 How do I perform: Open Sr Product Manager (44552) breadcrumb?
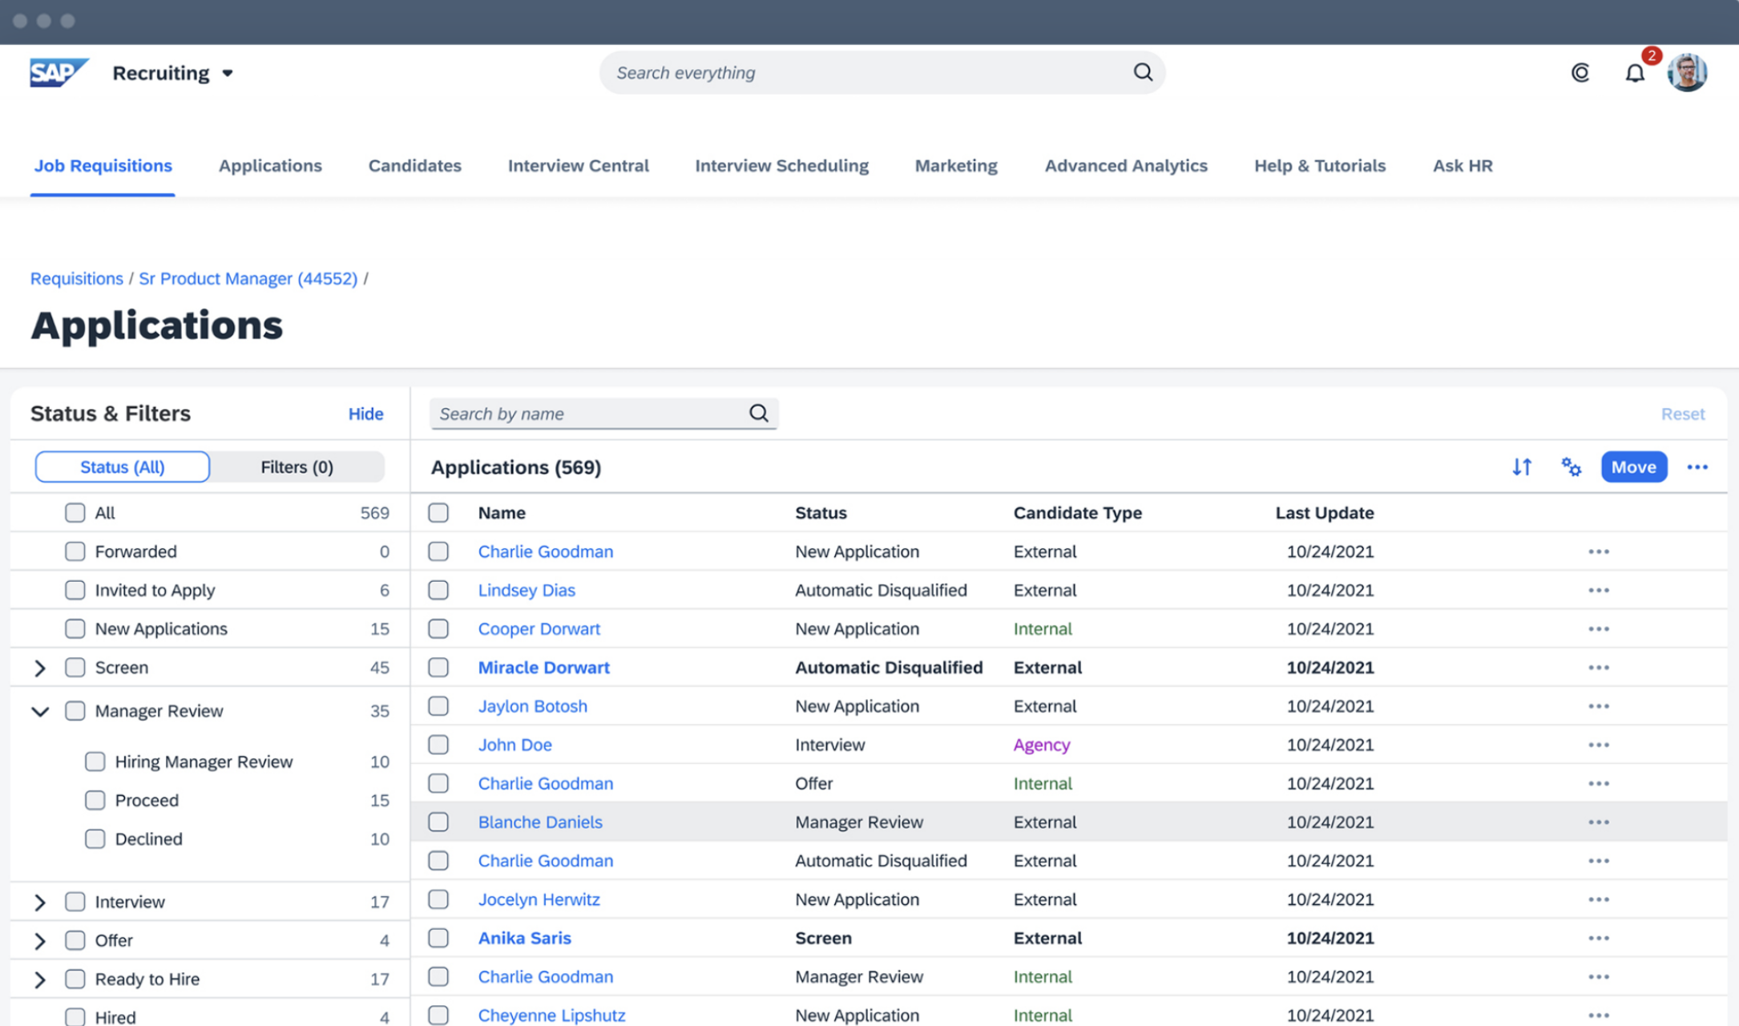pyautogui.click(x=248, y=278)
